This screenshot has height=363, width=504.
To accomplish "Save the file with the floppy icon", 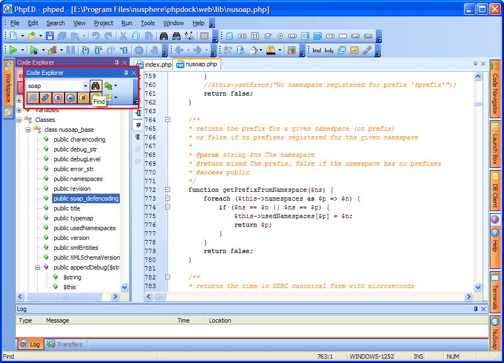I will click(x=49, y=36).
